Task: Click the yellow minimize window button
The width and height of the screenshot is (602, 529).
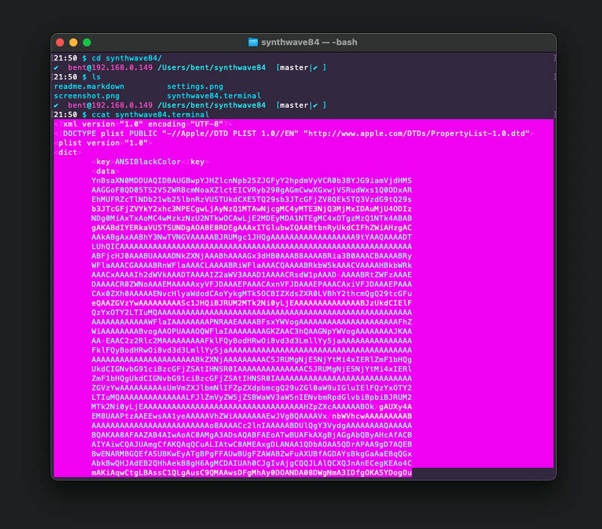Action: [73, 42]
